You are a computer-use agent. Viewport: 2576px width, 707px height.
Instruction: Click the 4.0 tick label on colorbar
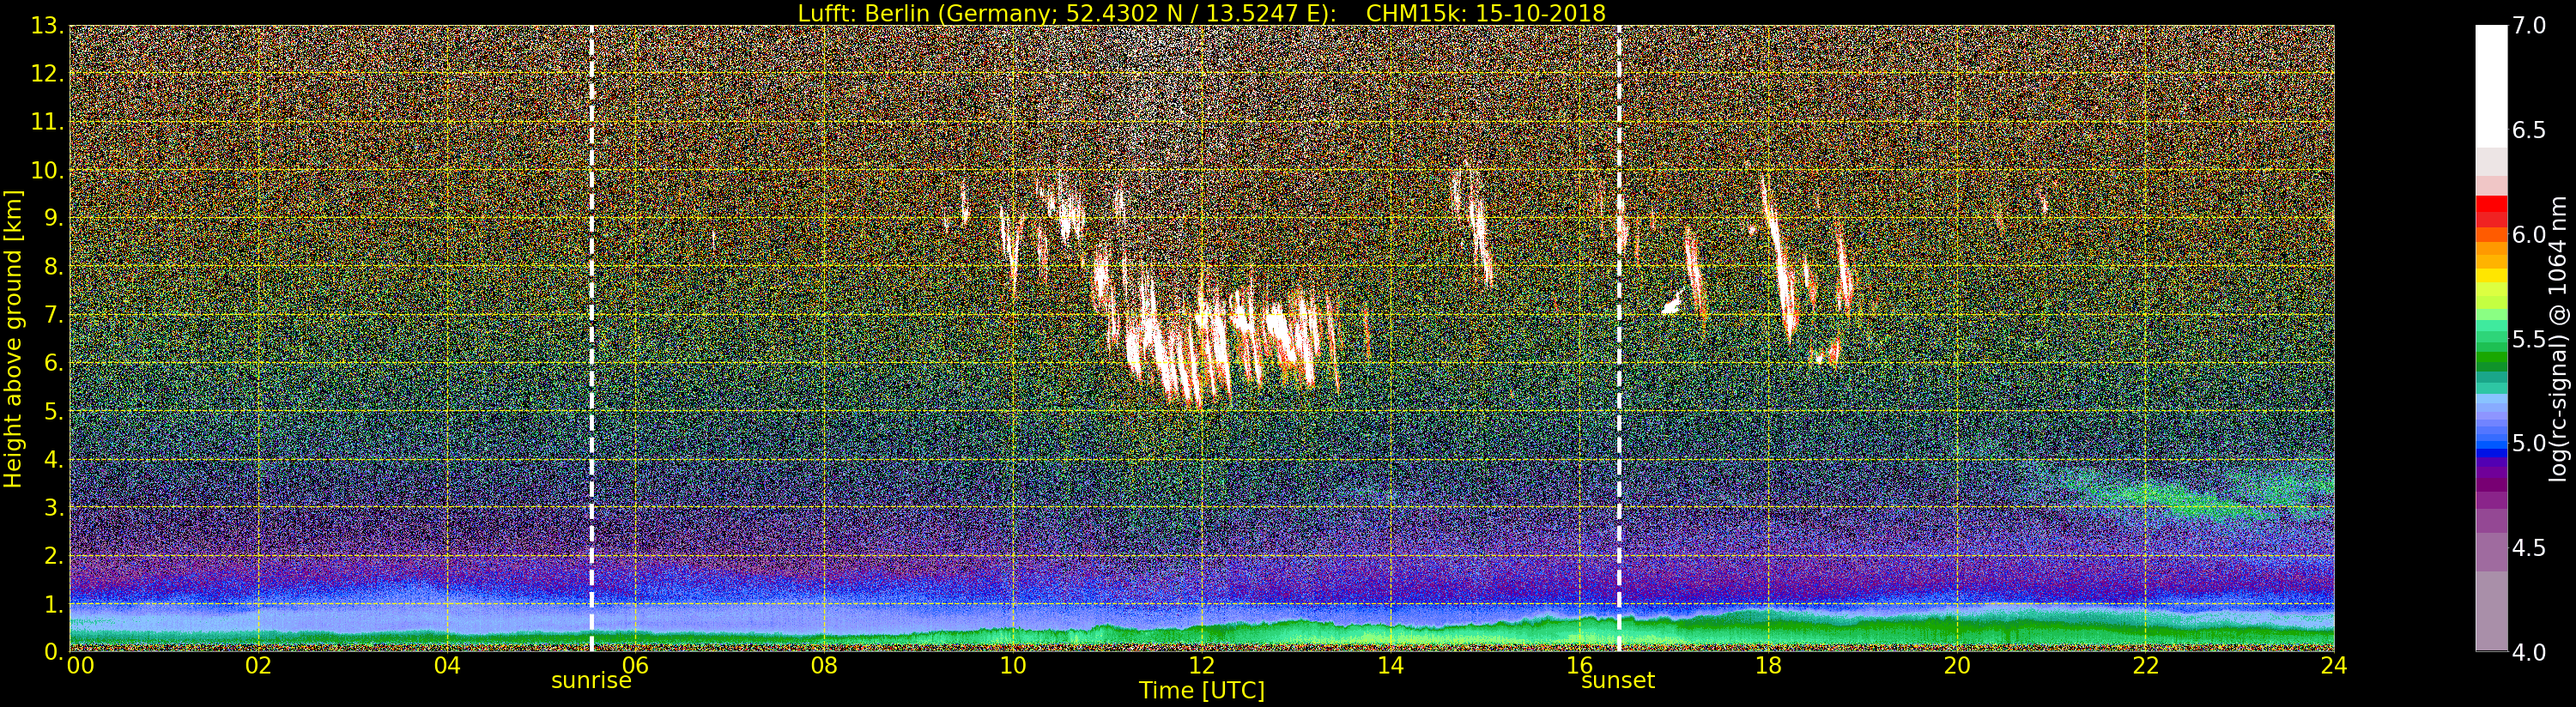click(2529, 652)
